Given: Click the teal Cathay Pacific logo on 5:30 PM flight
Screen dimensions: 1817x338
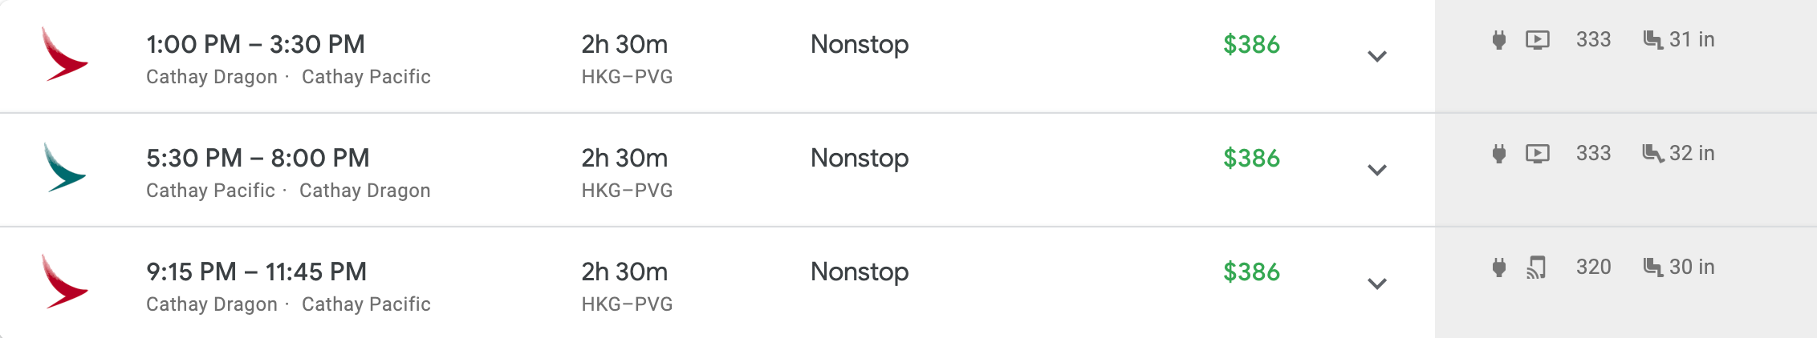Looking at the screenshot, I should click(64, 167).
